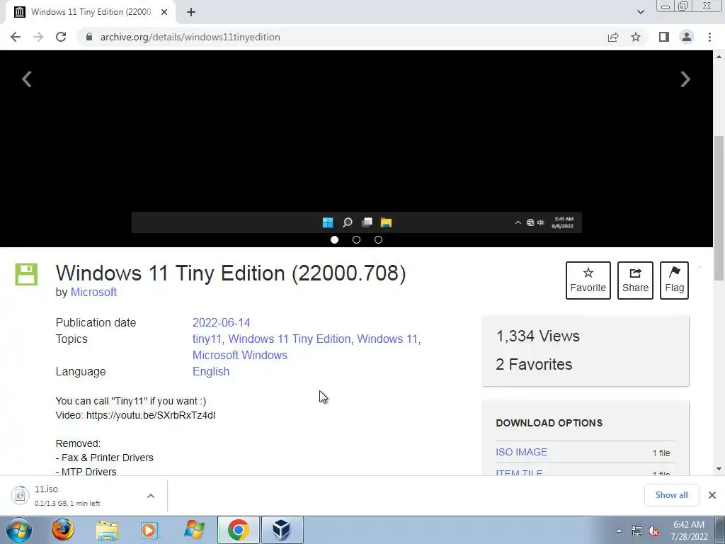Open the Chrome profile avatar

[x=687, y=37]
